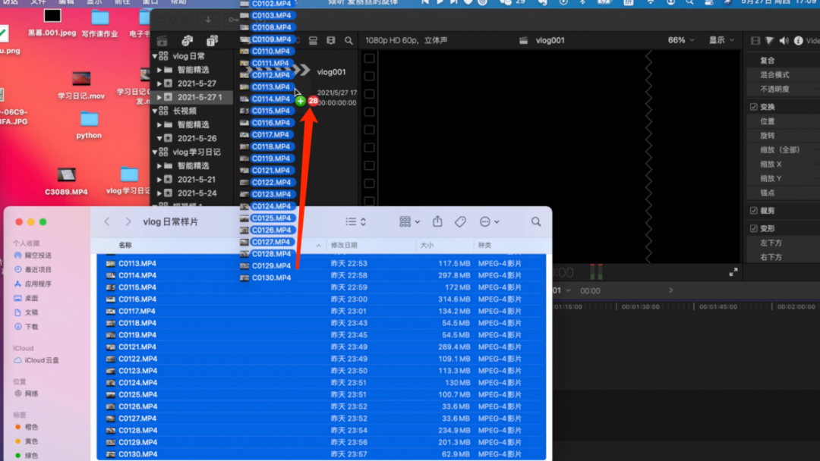This screenshot has height=461, width=820.
Task: Collapse the vlog 日常 library
Action: [155, 56]
